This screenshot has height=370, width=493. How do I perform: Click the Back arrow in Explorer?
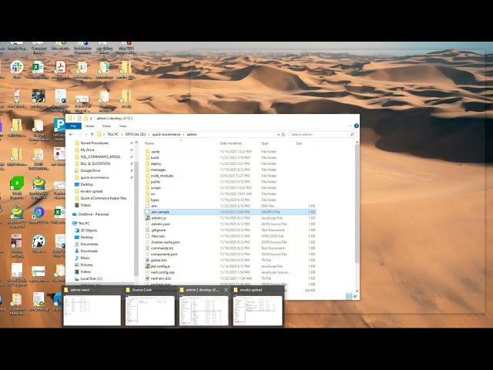click(71, 134)
